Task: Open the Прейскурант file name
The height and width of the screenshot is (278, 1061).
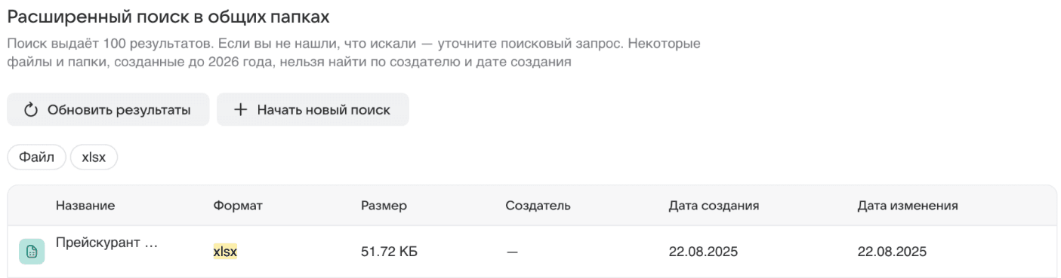Action: click(107, 244)
